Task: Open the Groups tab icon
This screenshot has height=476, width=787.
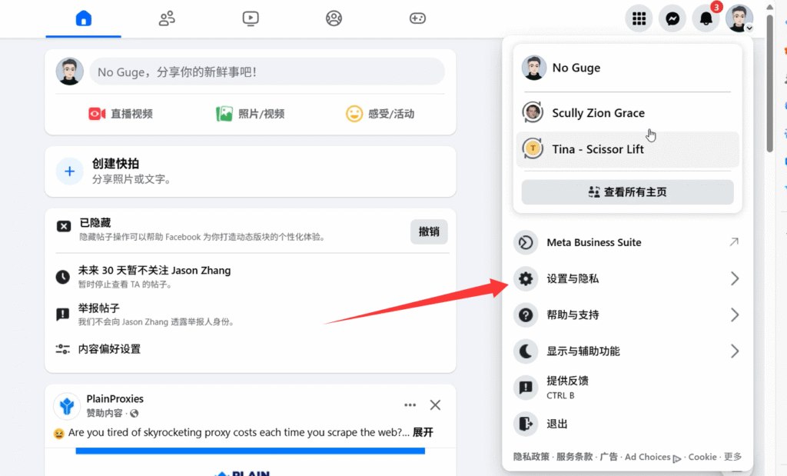Action: (334, 18)
